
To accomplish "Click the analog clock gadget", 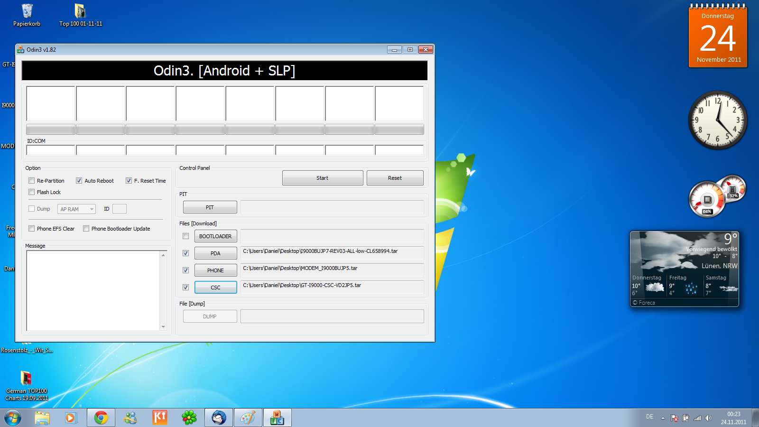I will 718,120.
